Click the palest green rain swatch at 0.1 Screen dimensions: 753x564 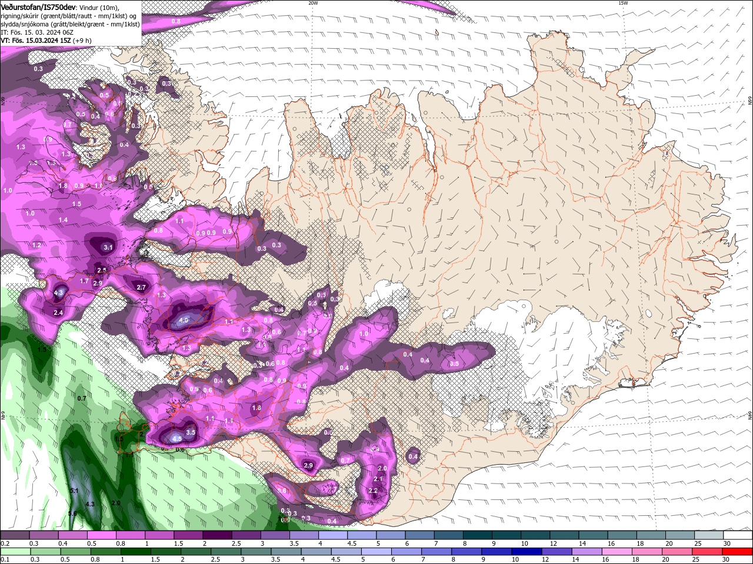[15, 552]
